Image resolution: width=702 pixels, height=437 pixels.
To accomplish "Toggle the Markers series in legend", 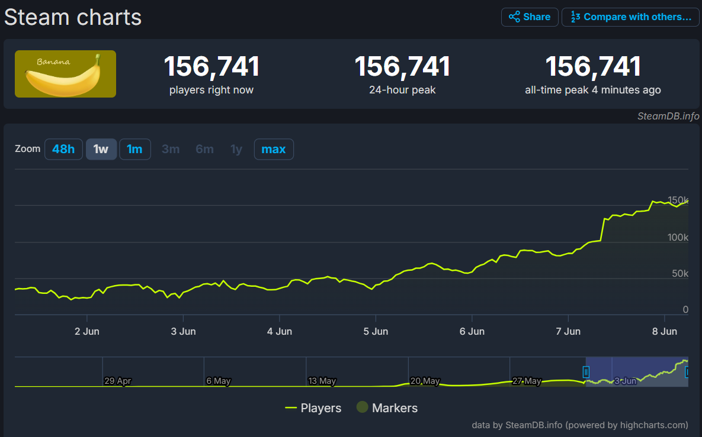I will pyautogui.click(x=387, y=407).
